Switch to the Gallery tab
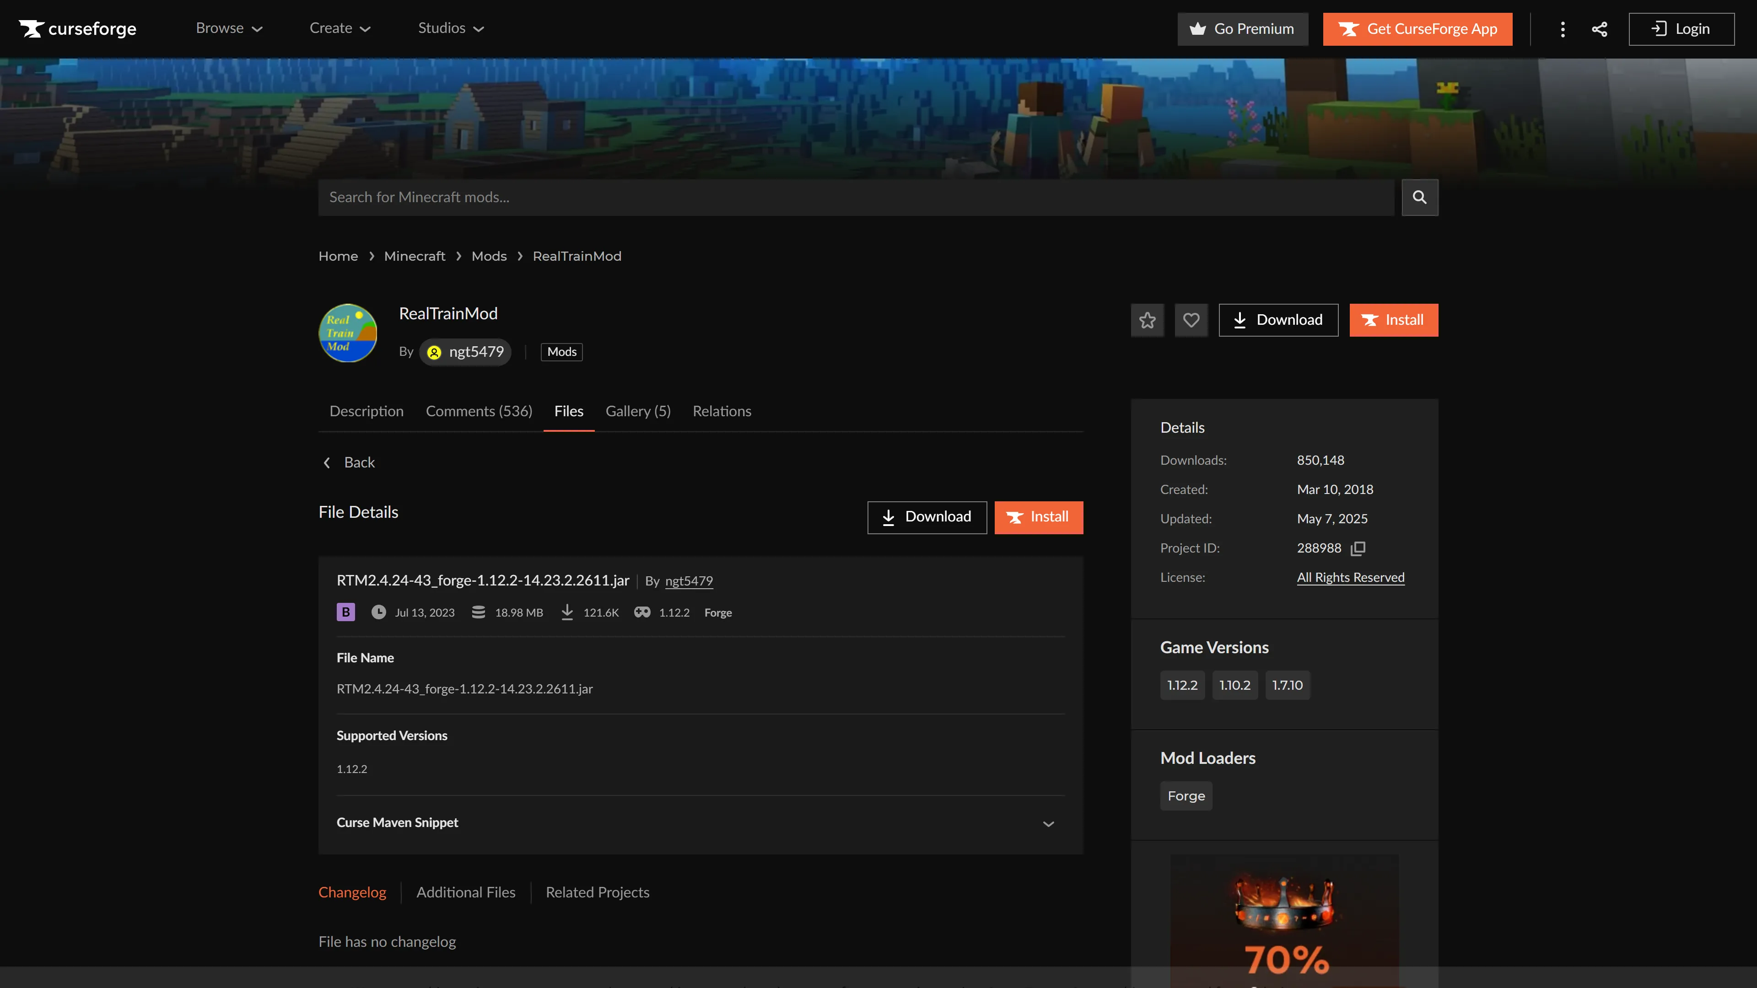 point(638,411)
